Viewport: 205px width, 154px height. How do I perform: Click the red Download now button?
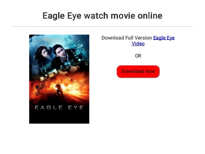click(x=138, y=71)
